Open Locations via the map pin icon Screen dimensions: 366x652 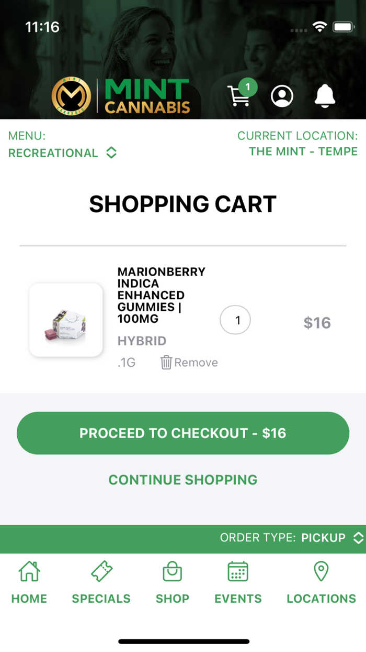point(321,571)
